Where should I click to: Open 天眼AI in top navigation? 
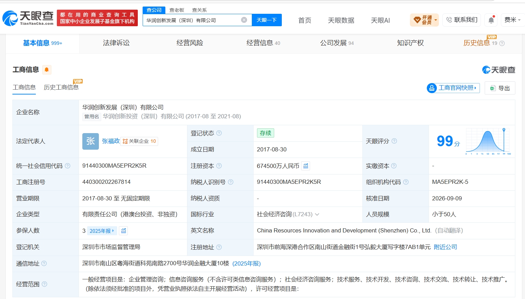tap(380, 20)
